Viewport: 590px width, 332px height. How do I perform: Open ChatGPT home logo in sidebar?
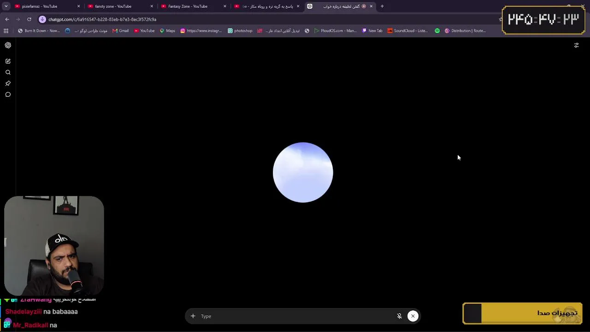(x=8, y=45)
